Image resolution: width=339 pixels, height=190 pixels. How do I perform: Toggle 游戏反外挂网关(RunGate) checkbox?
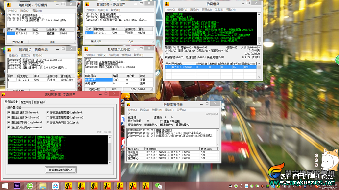(9, 127)
